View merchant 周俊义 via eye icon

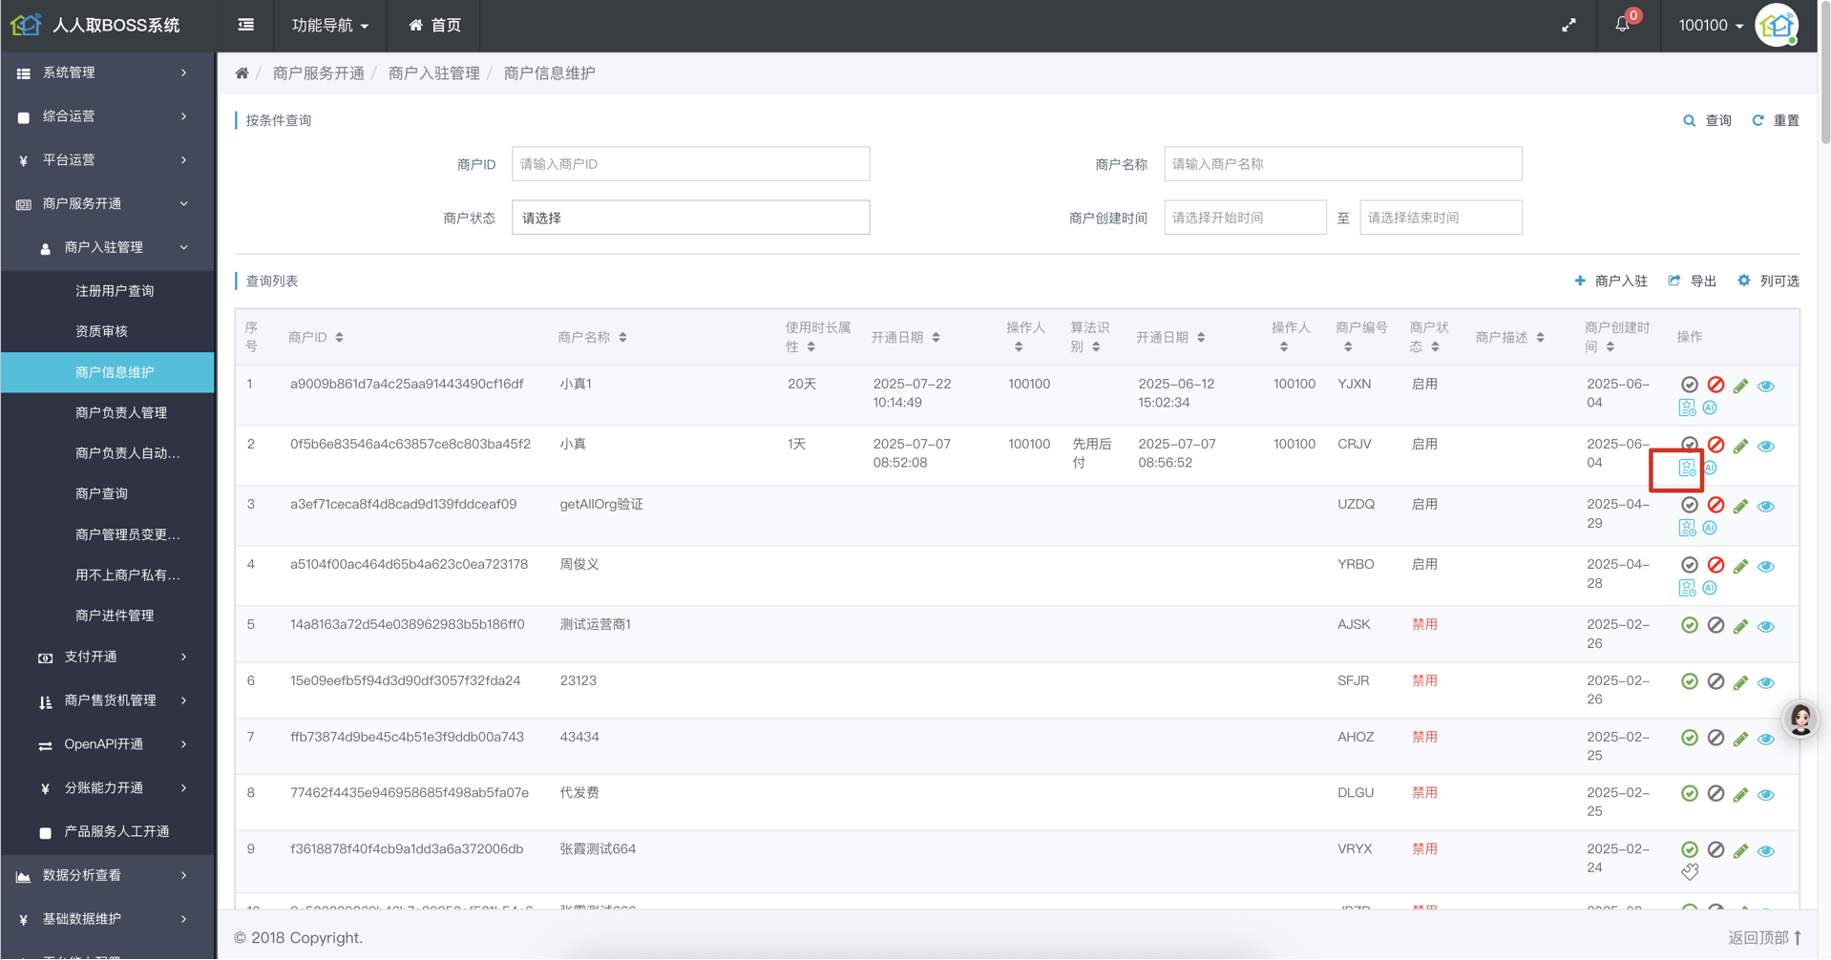(1766, 567)
